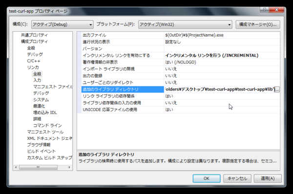
Task: Select 共通プロパティ in the tree
Action: 34,35
